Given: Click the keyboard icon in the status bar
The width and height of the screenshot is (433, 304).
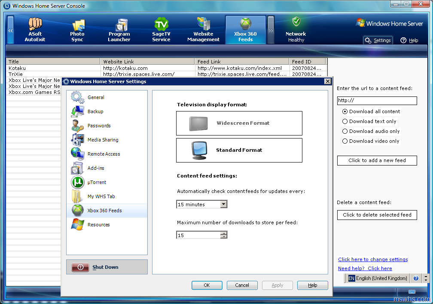Looking at the screenshot, I should 412,292.
